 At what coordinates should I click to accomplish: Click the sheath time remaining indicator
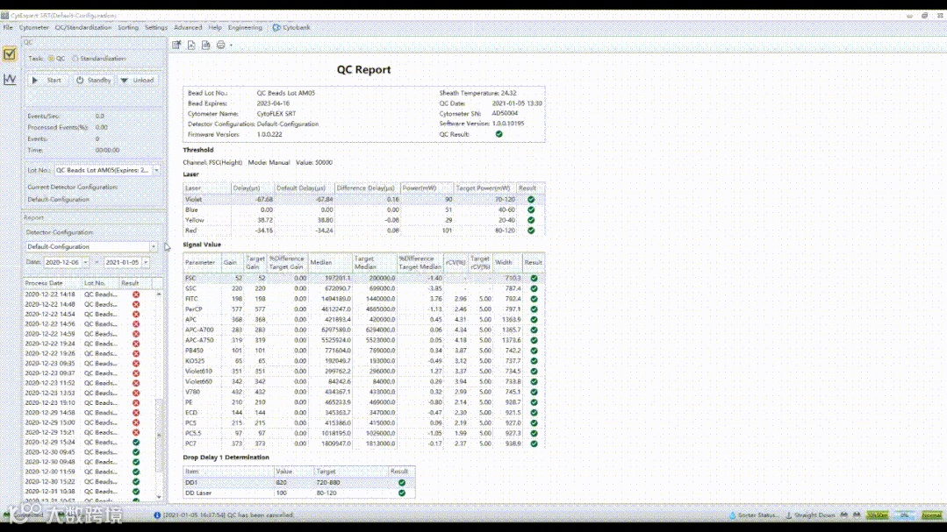878,515
